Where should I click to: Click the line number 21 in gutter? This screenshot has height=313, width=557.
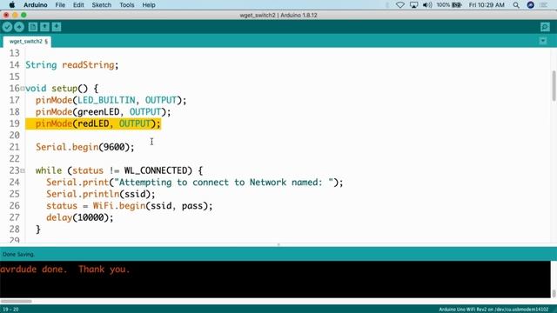(x=15, y=147)
